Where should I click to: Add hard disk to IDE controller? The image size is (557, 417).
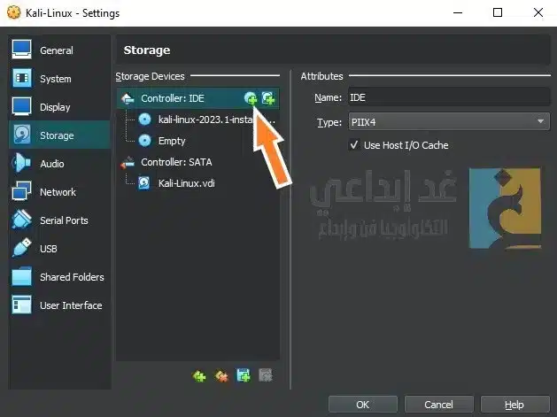(x=268, y=98)
